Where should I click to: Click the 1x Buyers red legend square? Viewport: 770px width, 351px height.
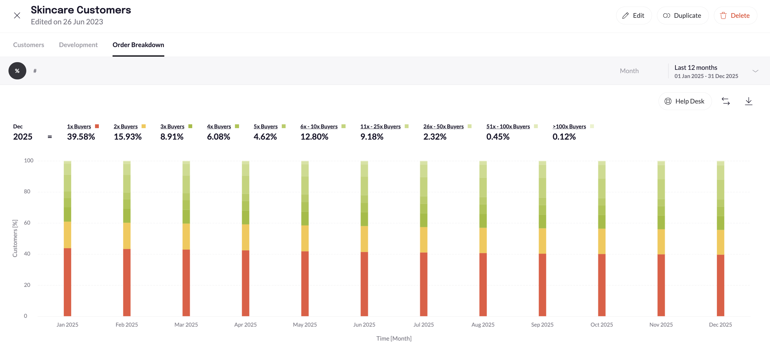coord(97,126)
